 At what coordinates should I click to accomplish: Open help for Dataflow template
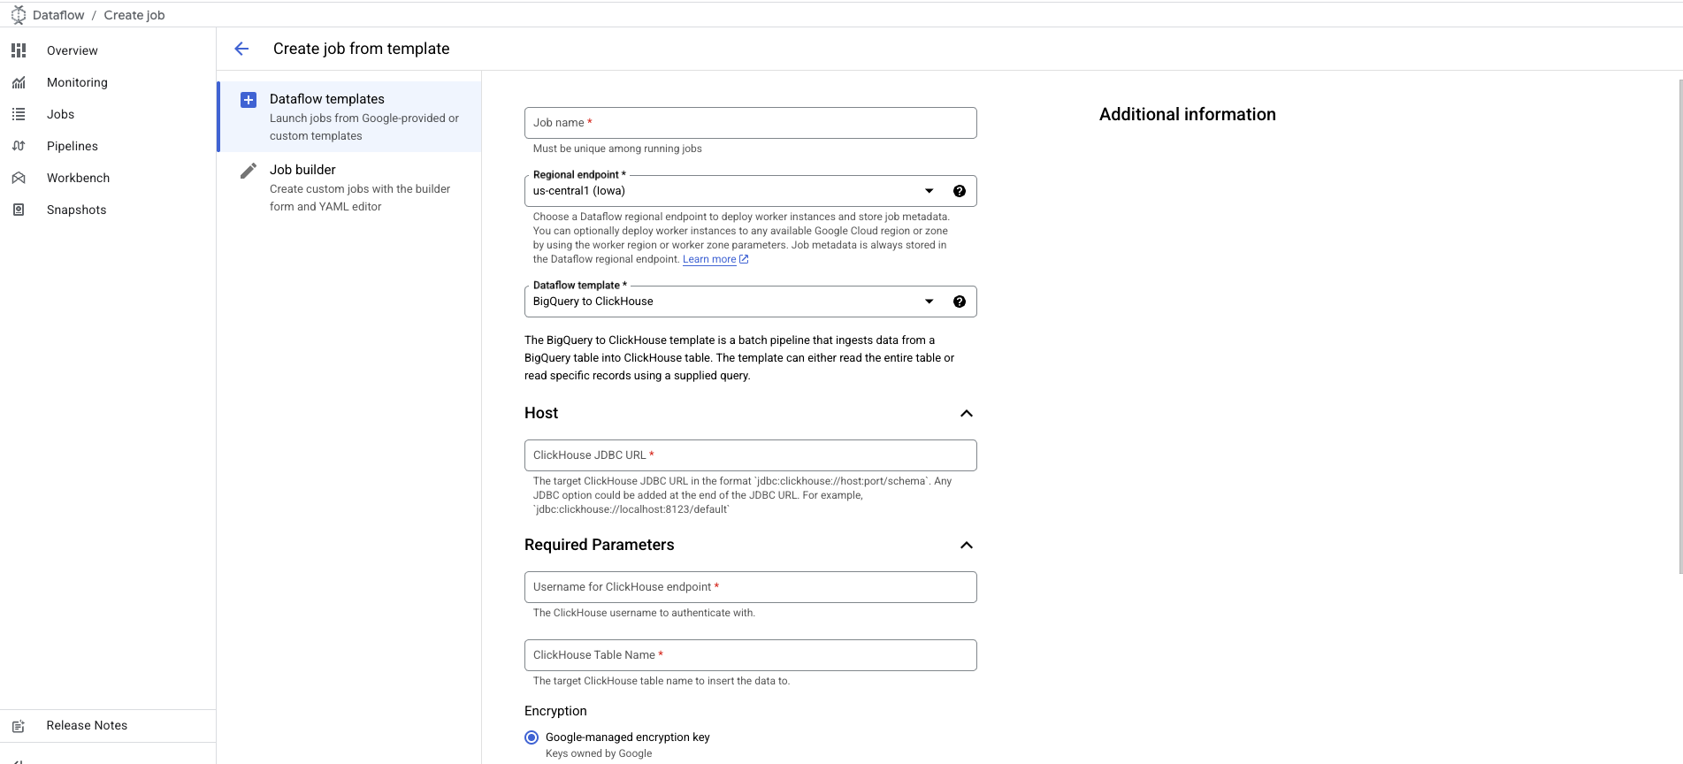click(959, 302)
